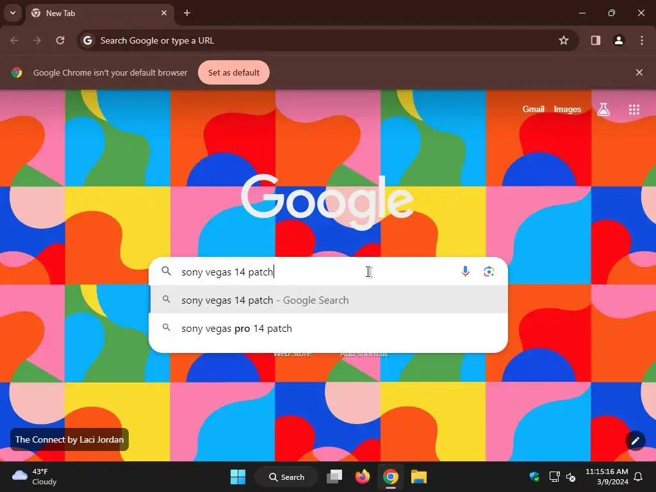
Task: Open the Gmail link
Action: (x=534, y=109)
